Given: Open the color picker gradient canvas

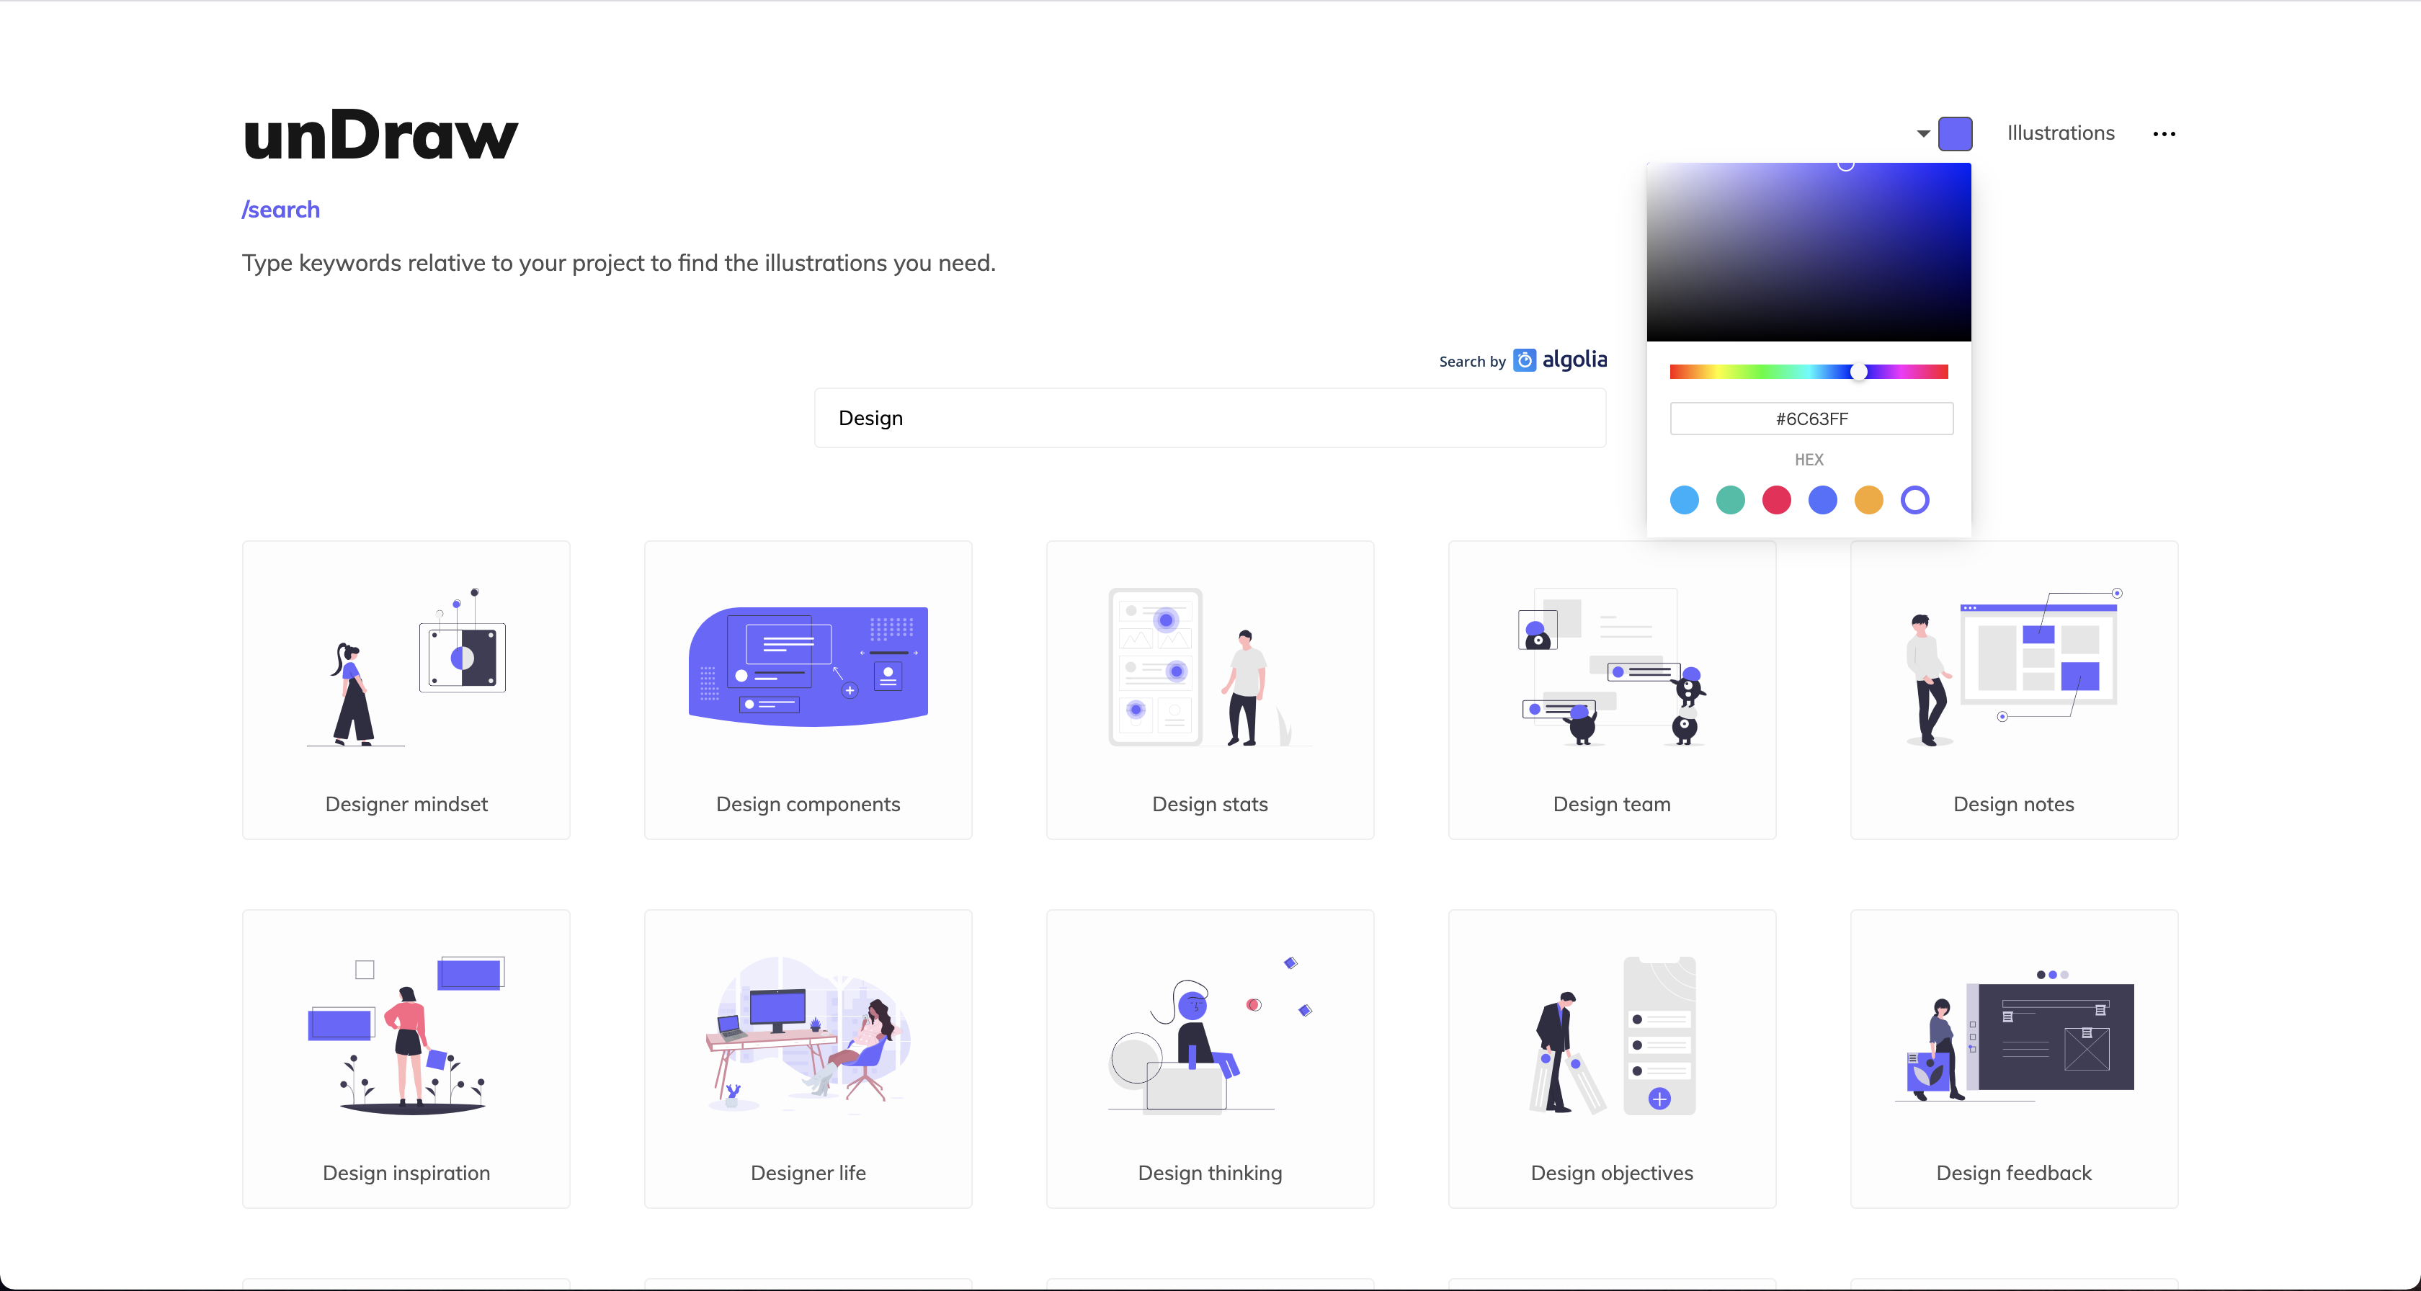Looking at the screenshot, I should coord(1809,251).
